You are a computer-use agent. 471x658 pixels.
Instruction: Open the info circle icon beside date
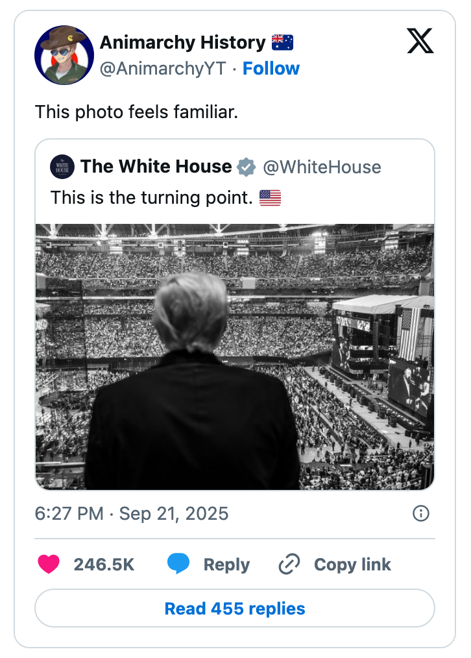420,513
